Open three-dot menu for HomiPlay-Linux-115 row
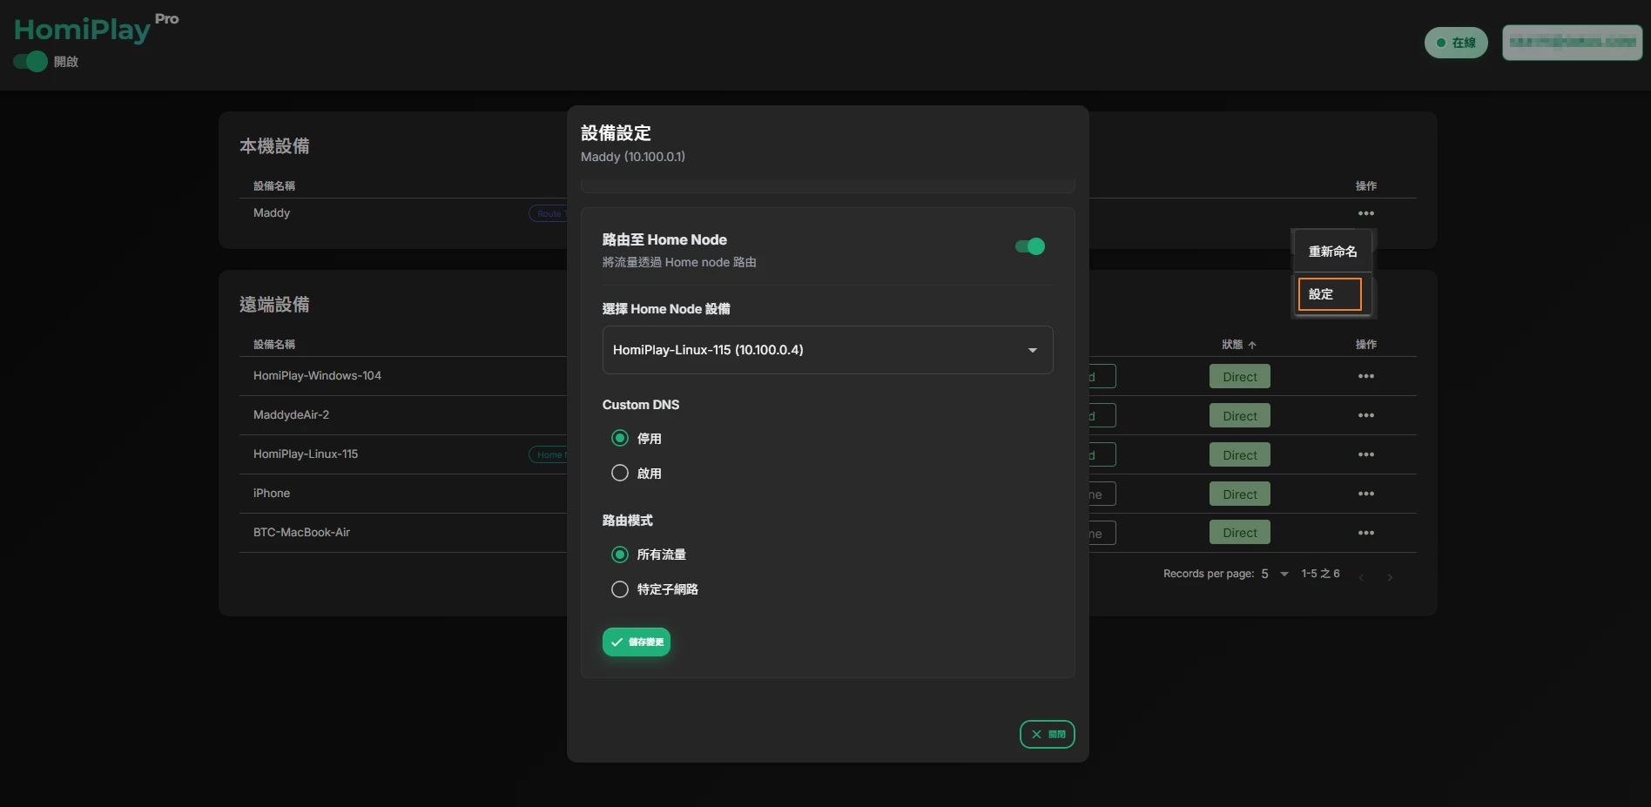Image resolution: width=1651 pixels, height=807 pixels. (1365, 454)
